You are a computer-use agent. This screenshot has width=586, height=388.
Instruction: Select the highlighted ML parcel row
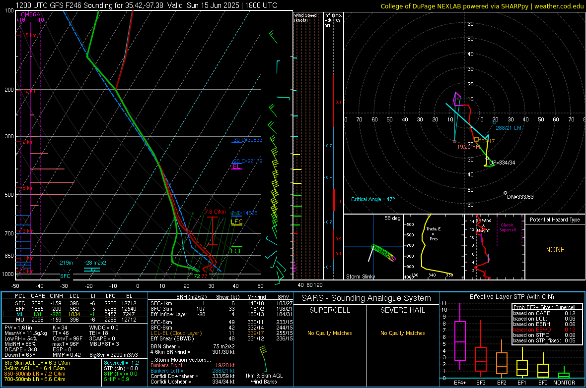click(x=75, y=314)
